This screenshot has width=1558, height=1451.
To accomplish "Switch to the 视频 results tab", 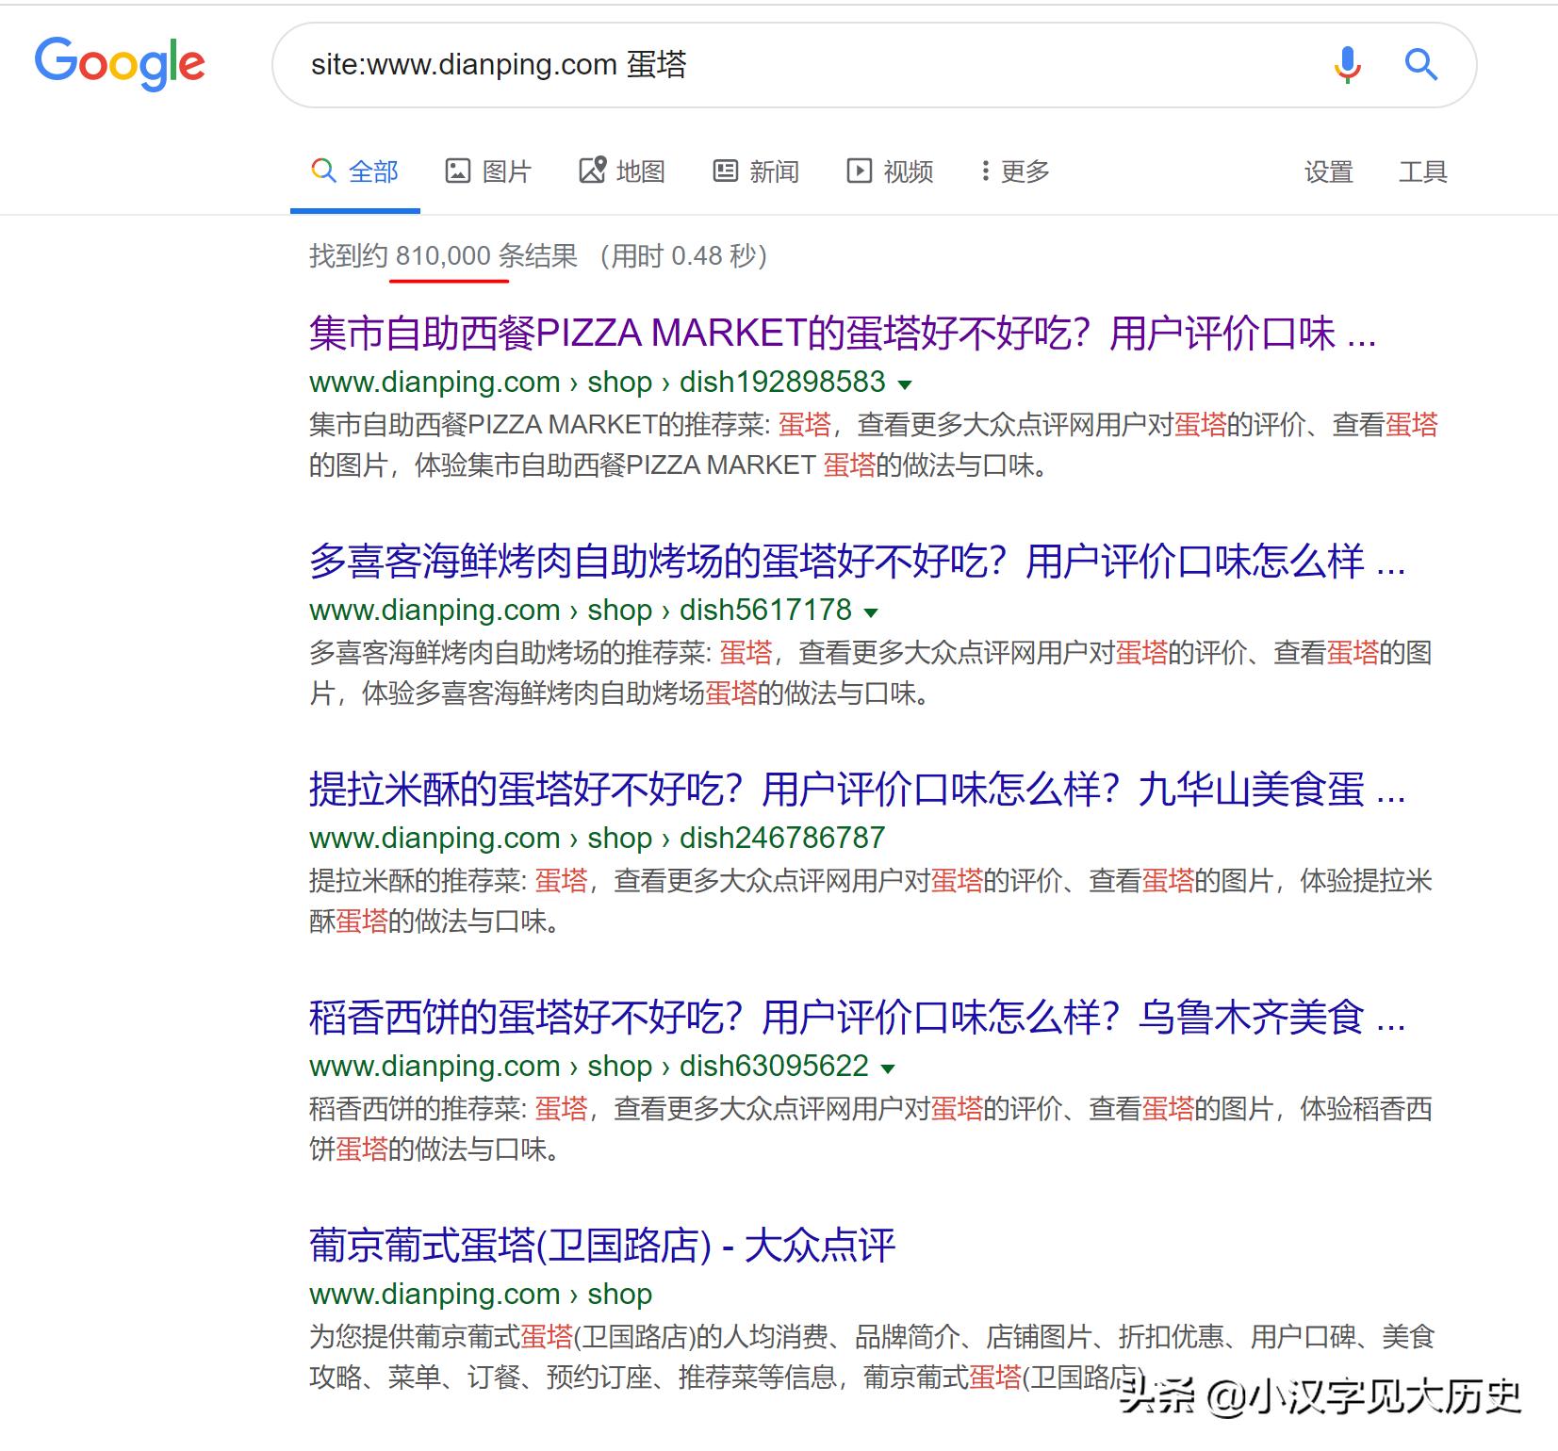I will (x=908, y=171).
